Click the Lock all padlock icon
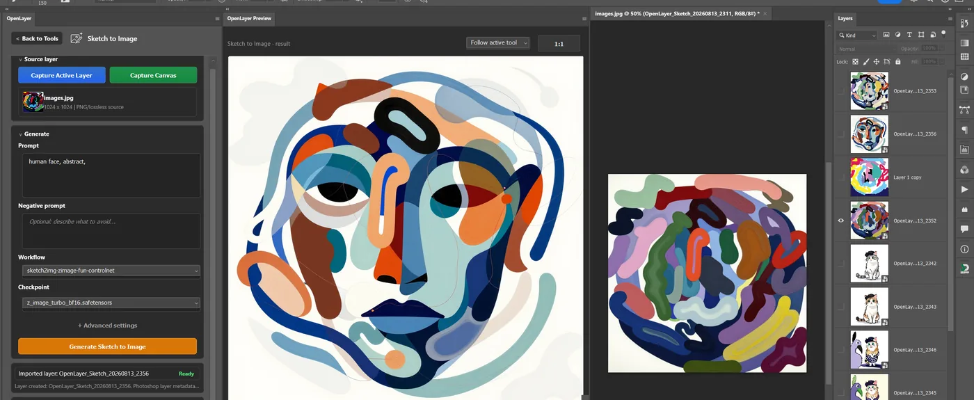 (x=897, y=62)
